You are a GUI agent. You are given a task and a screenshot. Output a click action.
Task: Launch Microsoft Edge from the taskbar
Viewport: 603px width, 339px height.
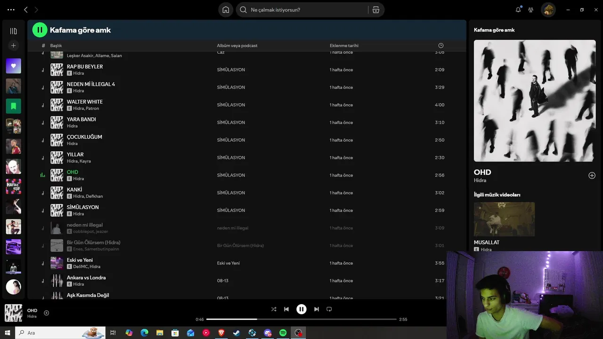tap(144, 333)
